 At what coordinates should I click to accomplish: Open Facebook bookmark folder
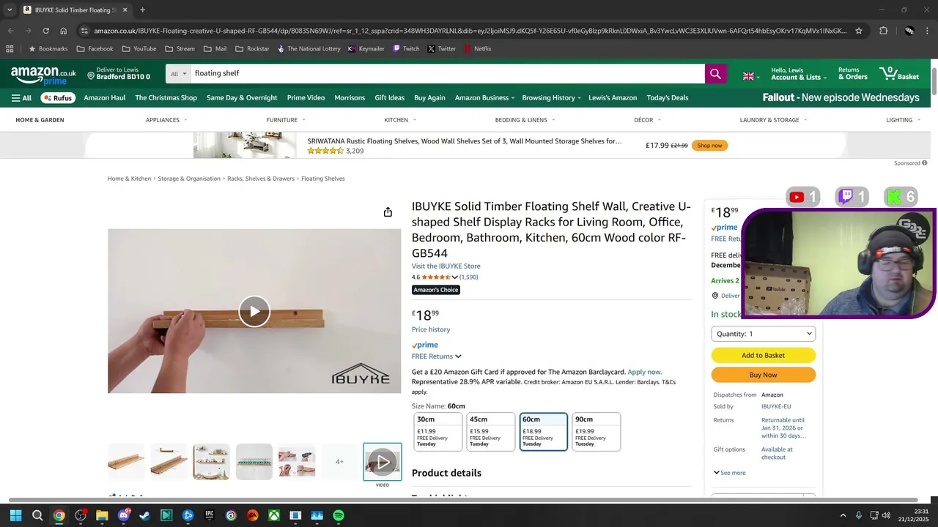point(94,49)
